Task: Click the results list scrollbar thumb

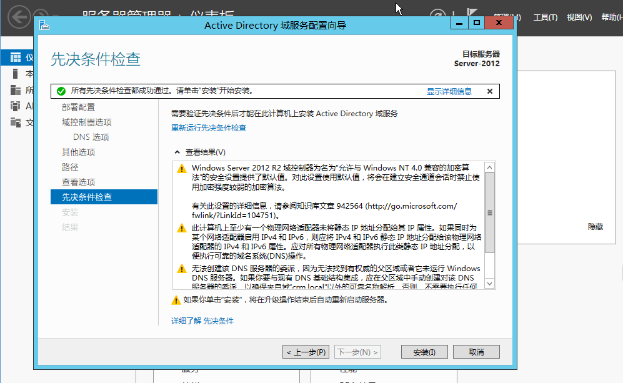Action: (490, 212)
